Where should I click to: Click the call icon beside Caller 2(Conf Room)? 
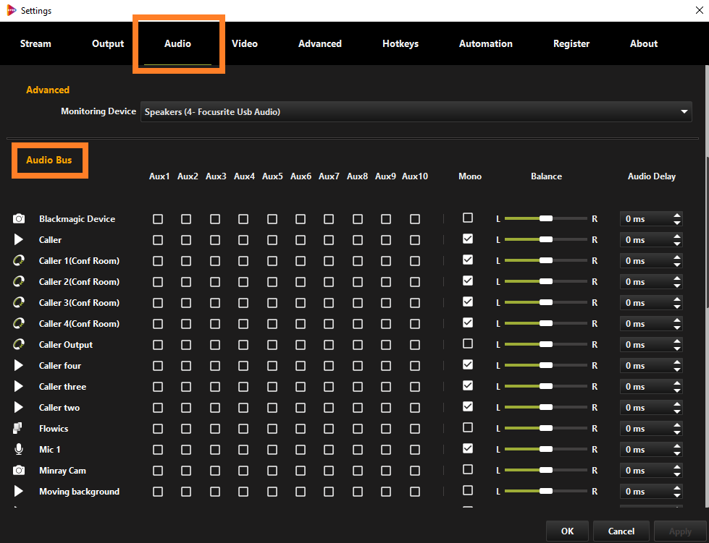(x=19, y=282)
